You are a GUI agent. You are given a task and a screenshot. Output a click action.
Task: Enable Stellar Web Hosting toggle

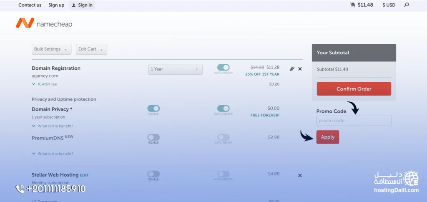(x=153, y=174)
